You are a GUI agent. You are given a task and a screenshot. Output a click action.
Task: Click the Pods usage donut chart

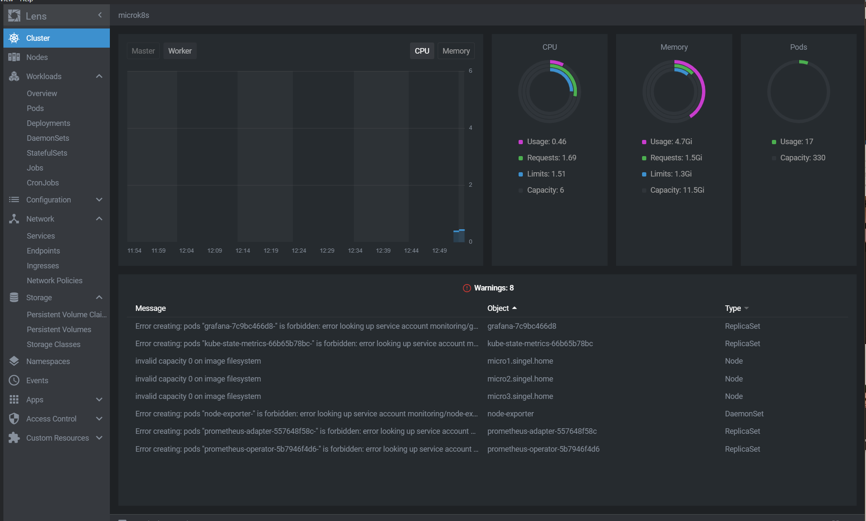pyautogui.click(x=798, y=91)
